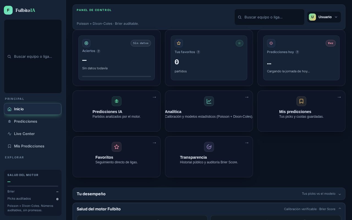
Task: Click "Poisson + Dixon-Coles · Brier auditable." subtitle
Action: tap(108, 24)
